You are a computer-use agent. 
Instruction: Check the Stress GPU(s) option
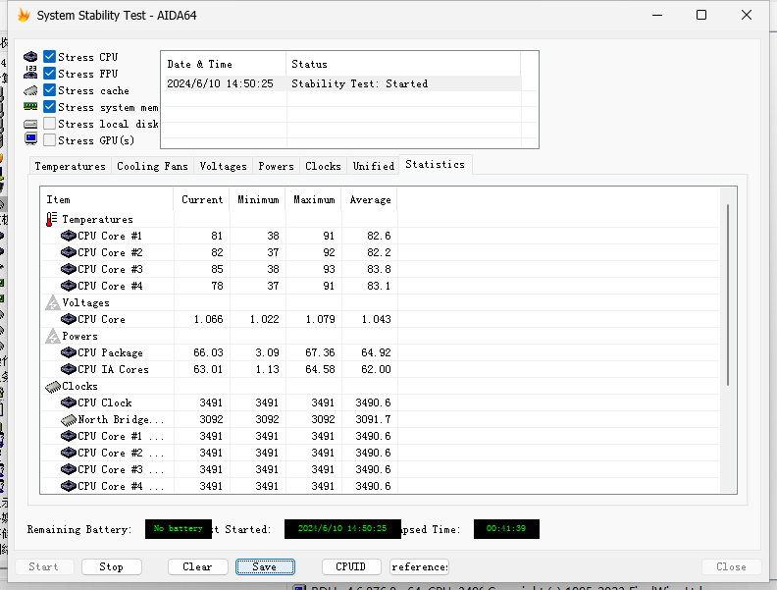(50, 139)
